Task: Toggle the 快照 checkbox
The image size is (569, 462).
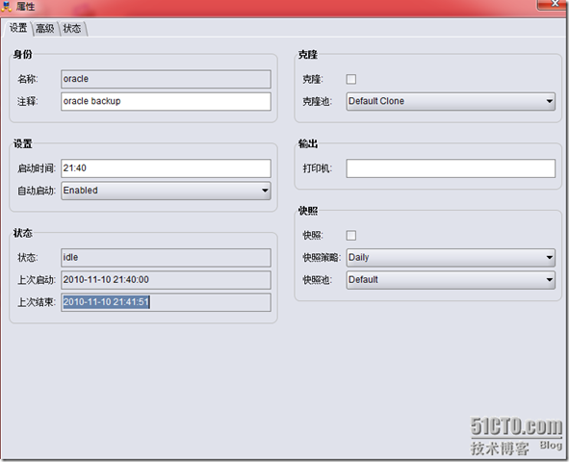Action: pyautogui.click(x=350, y=236)
